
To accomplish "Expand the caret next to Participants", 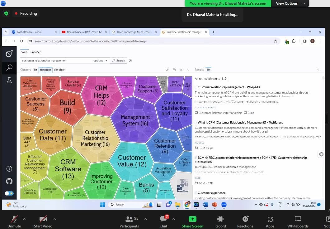I will pyautogui.click(x=146, y=219).
